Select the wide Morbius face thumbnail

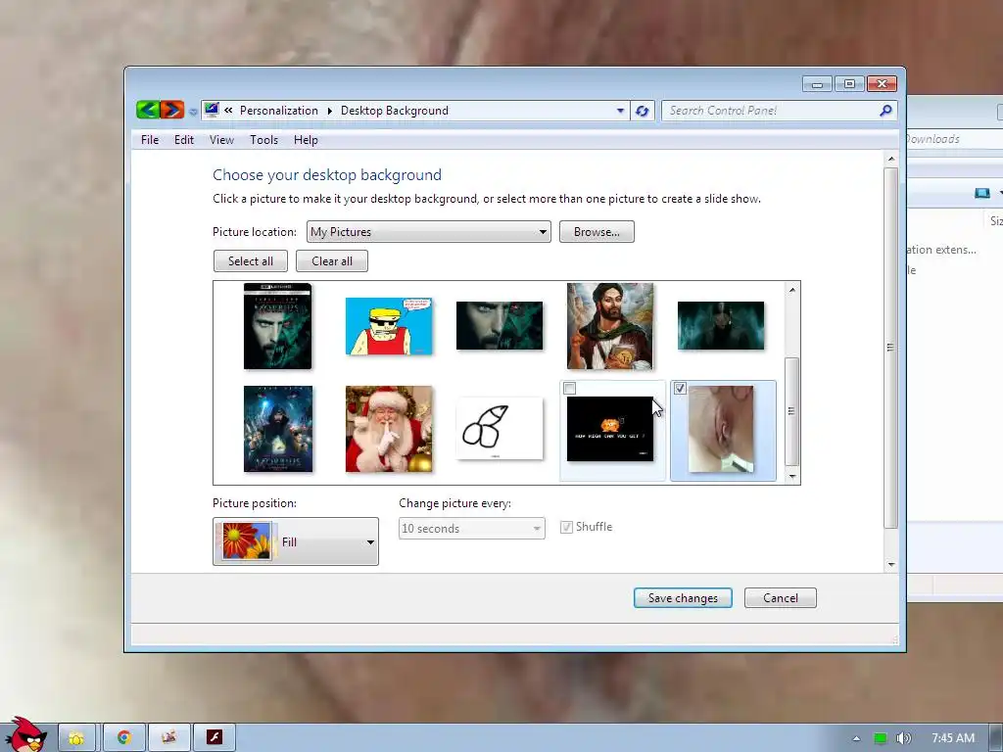500,326
